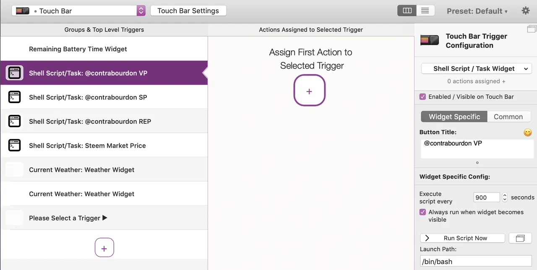Select the Widget Specific tab
537x270 pixels.
[454, 117]
